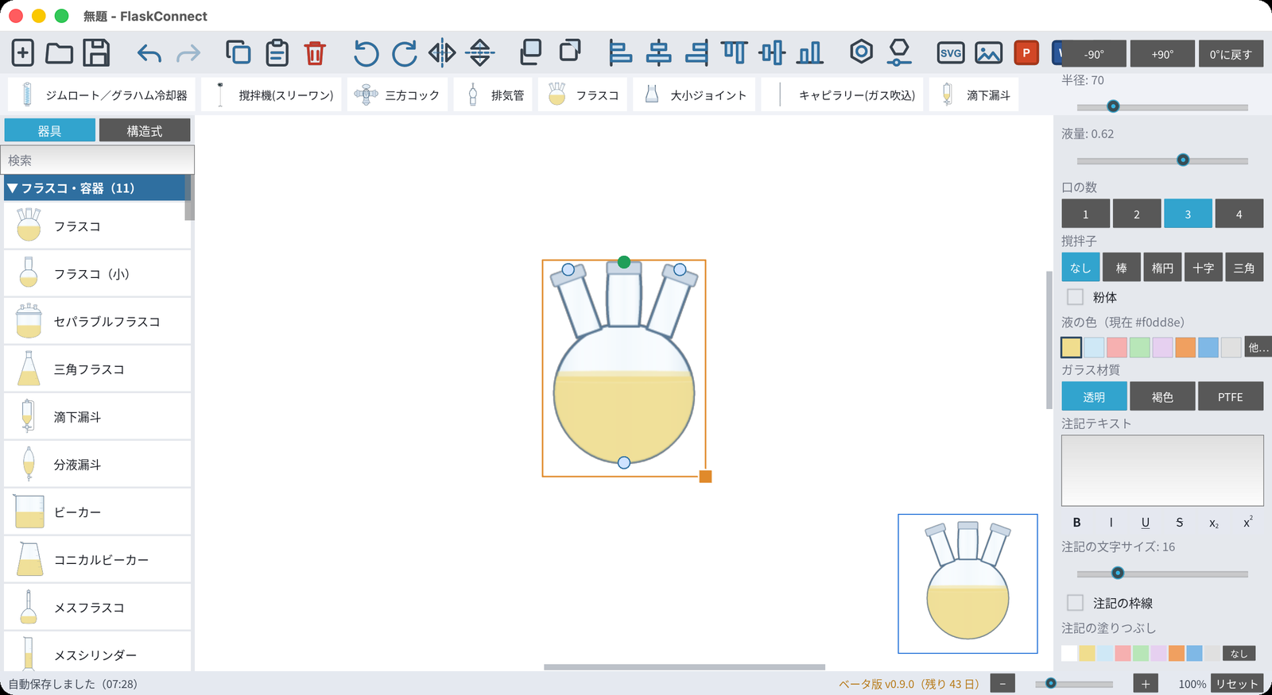Toggle the 注記の枠線 checkbox
Screen dimensions: 1272x695
tap(1075, 603)
